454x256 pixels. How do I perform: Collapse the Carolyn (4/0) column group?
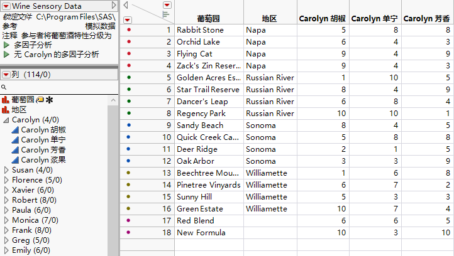tap(6, 120)
